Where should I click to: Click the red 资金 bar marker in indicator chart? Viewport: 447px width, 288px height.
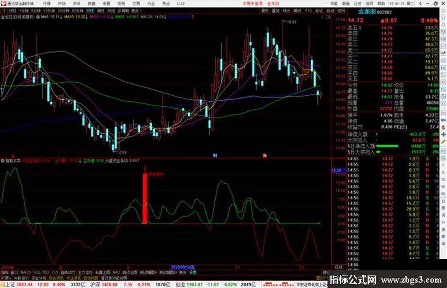(x=145, y=199)
